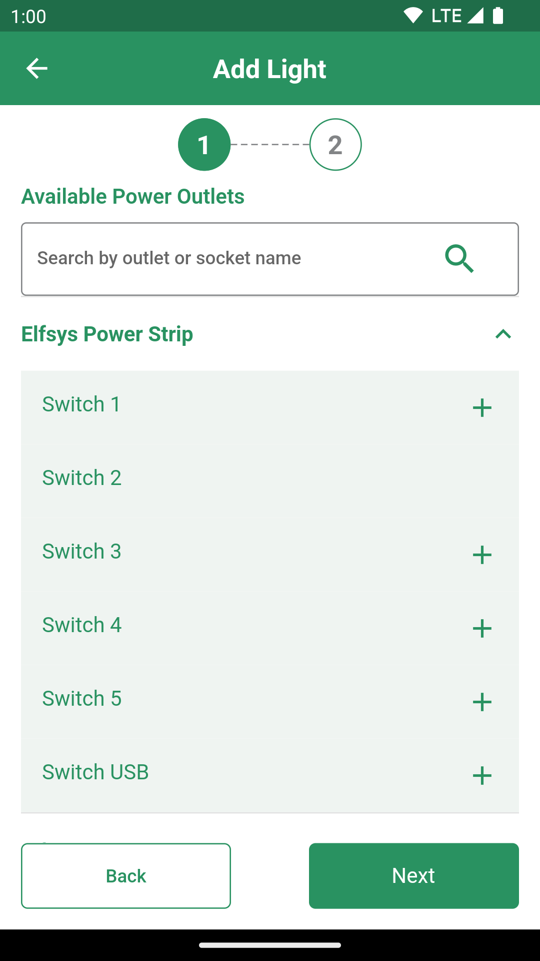540x961 pixels.
Task: Select the Switch 4 label
Action: point(82,625)
